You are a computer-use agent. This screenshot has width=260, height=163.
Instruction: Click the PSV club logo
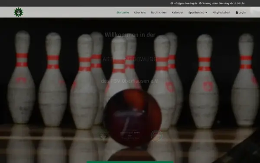19,12
